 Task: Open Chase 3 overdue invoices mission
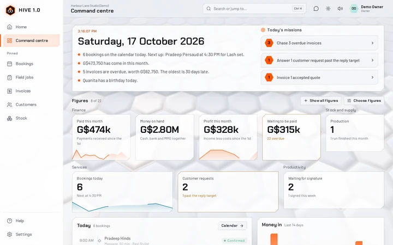click(319, 43)
